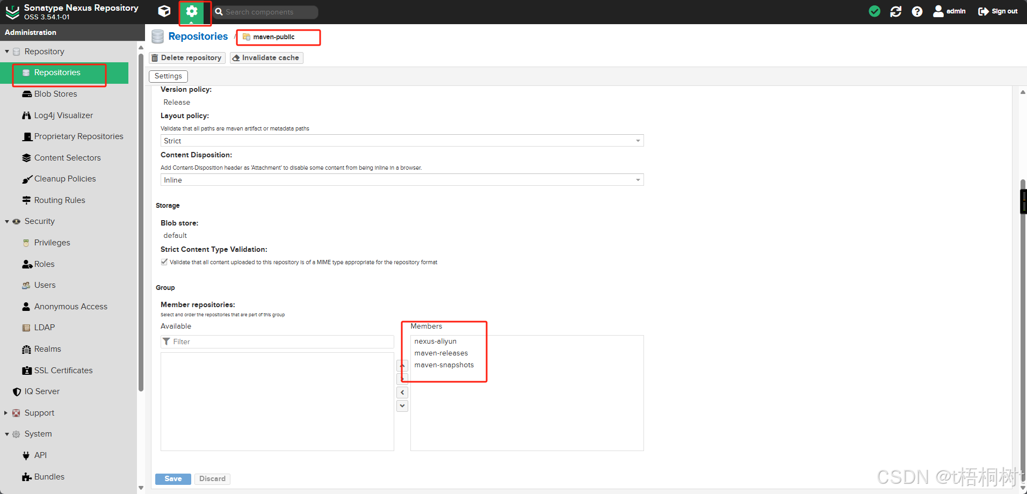The height and width of the screenshot is (494, 1027).
Task: Open the Administration gear icon
Action: (x=192, y=11)
